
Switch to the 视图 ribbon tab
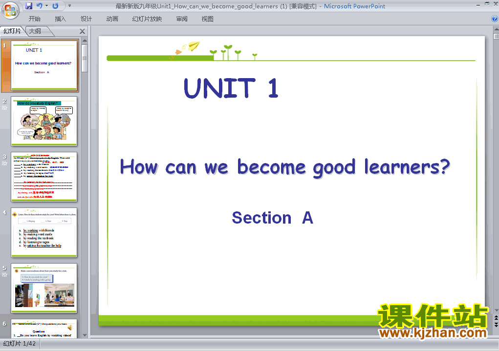coord(208,19)
